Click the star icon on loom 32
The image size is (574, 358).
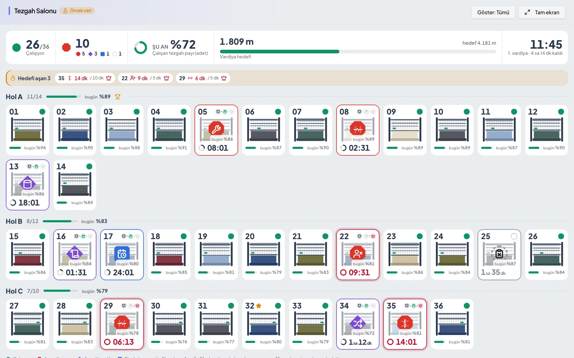(x=259, y=306)
